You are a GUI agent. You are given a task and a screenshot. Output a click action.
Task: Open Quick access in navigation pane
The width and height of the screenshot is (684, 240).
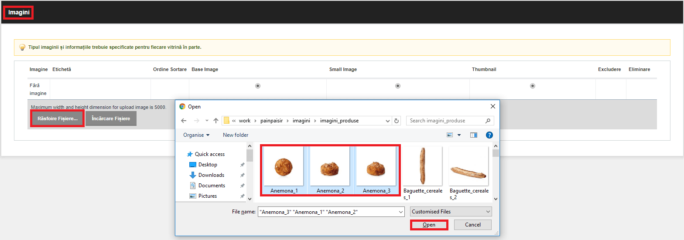tap(210, 154)
